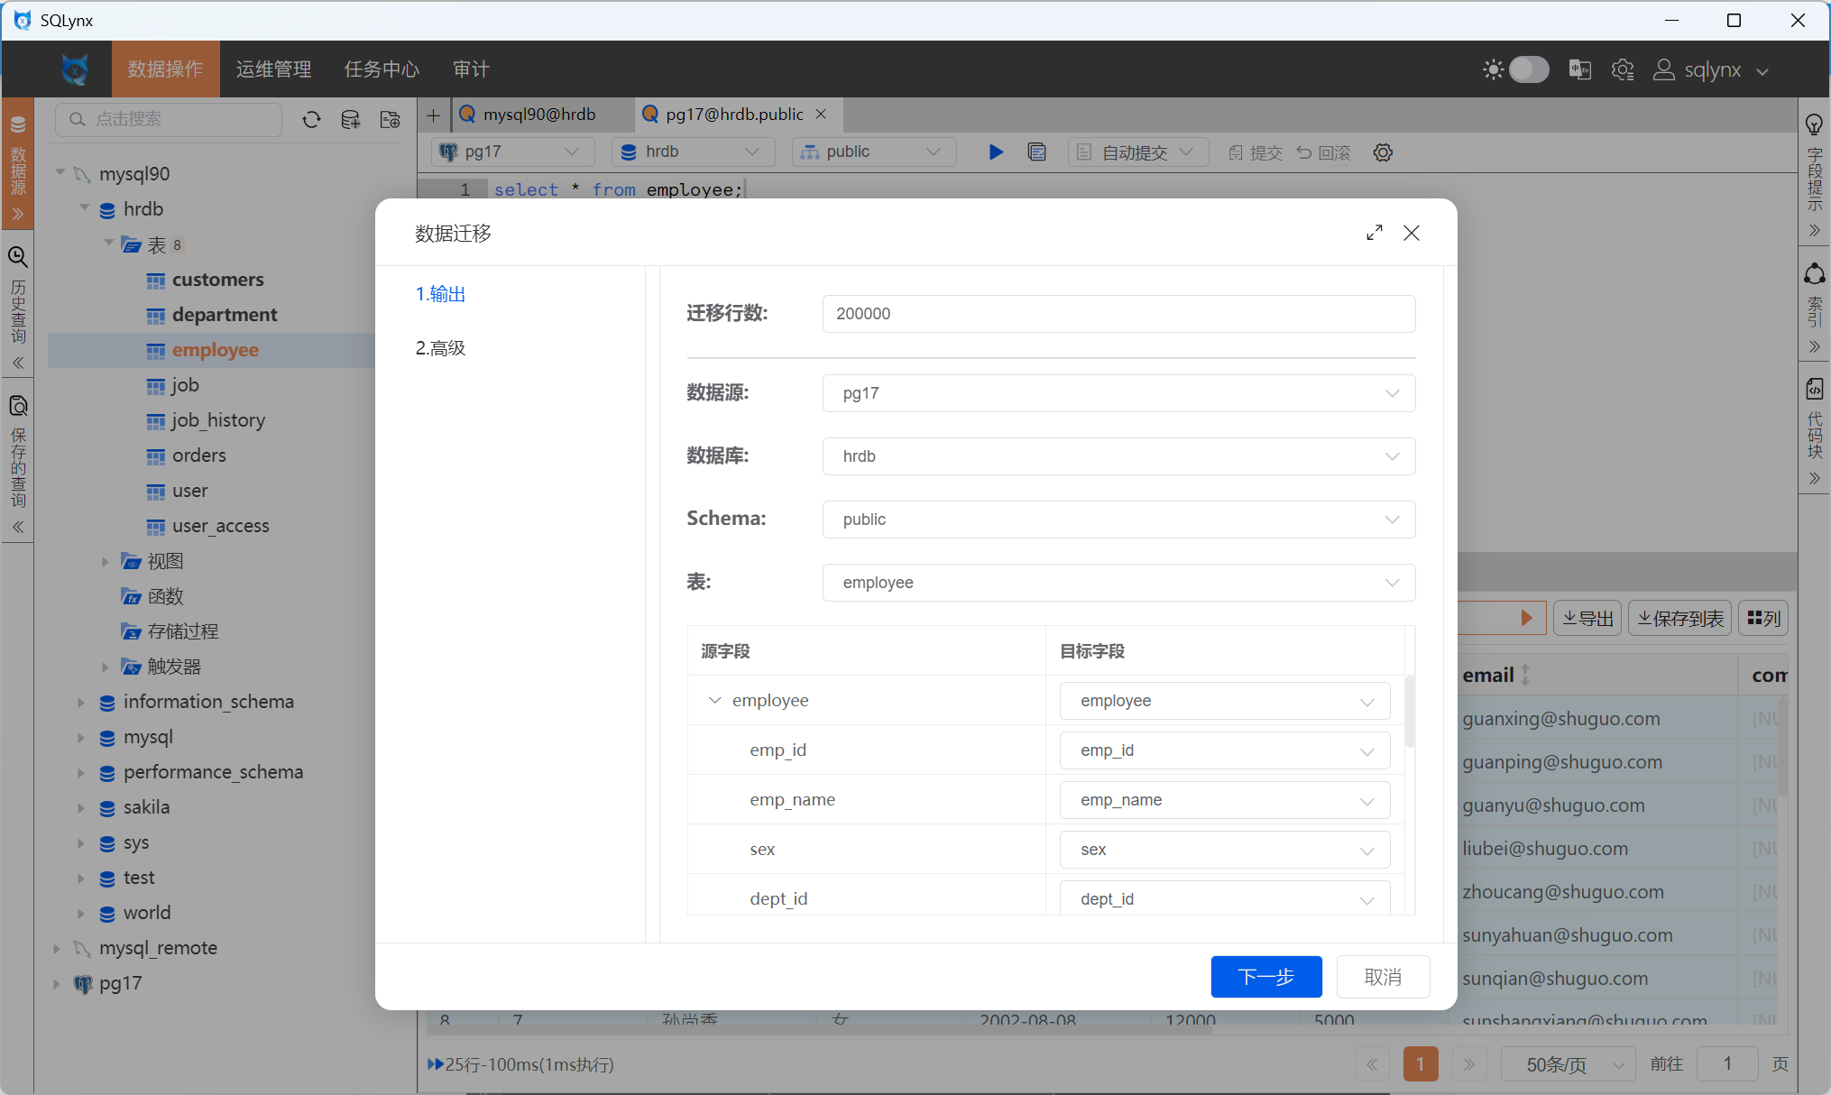Click the refresh icon beside search box
Screen dimensions: 1831x1095
pos(311,119)
